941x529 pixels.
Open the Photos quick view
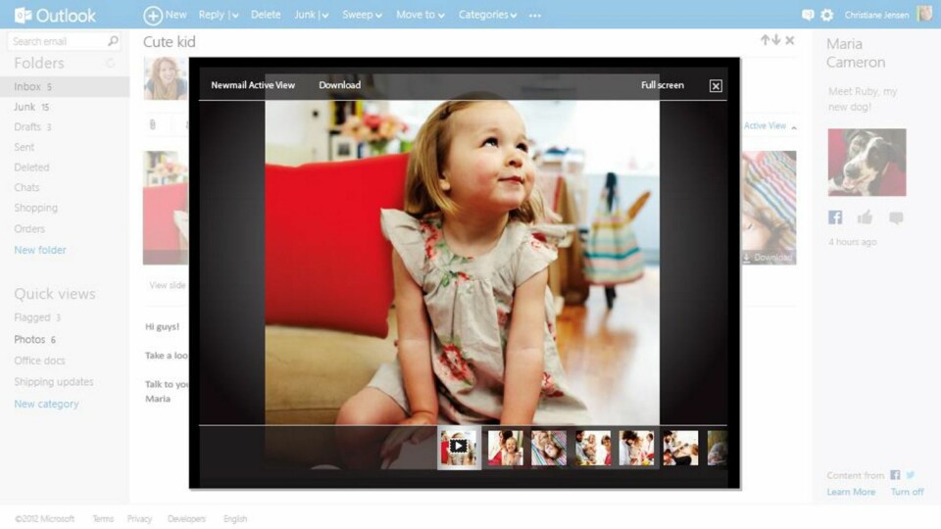29,339
